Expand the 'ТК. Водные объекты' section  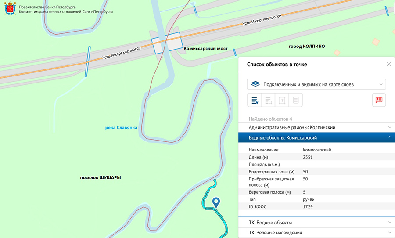pyautogui.click(x=316, y=223)
